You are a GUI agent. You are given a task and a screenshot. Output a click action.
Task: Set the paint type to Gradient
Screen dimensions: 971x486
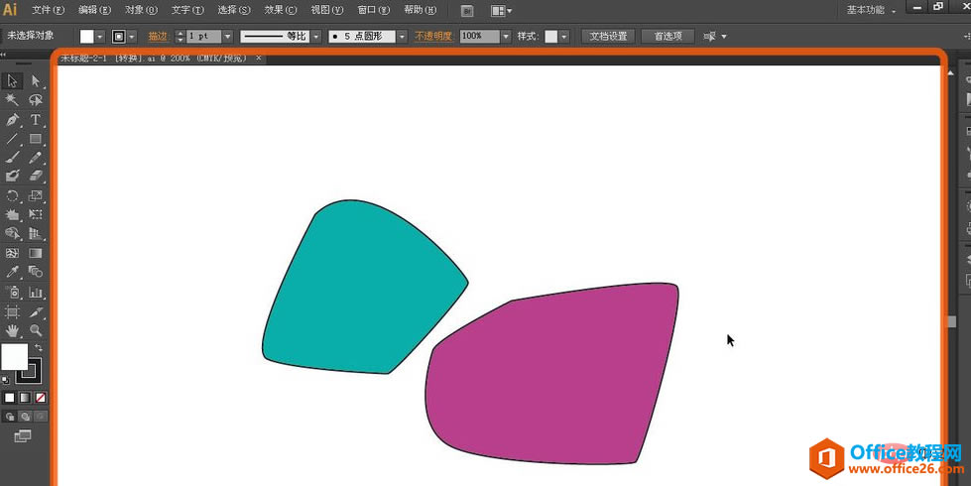(25, 398)
